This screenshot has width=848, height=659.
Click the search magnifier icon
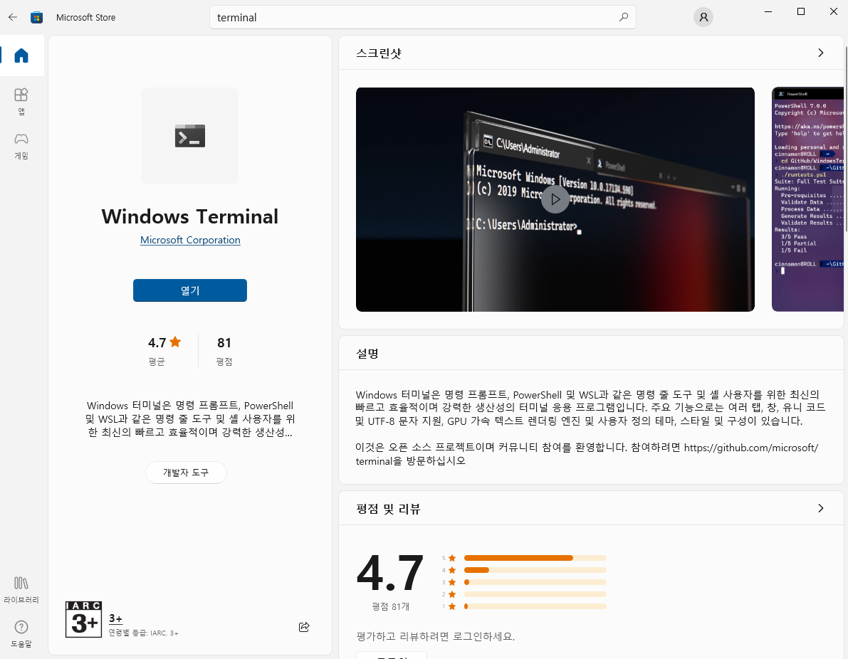(623, 16)
